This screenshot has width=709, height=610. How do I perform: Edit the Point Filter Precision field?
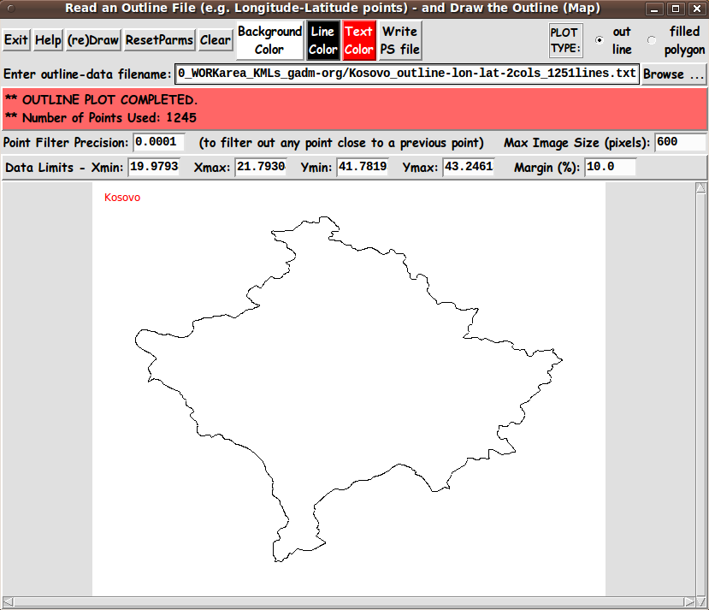click(x=159, y=142)
